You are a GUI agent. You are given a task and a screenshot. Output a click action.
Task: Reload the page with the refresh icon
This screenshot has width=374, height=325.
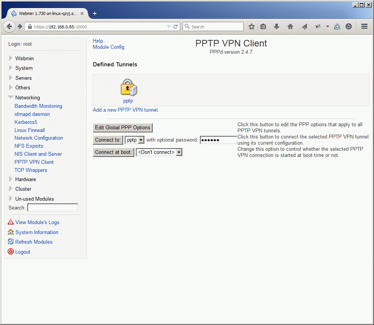(x=176, y=27)
